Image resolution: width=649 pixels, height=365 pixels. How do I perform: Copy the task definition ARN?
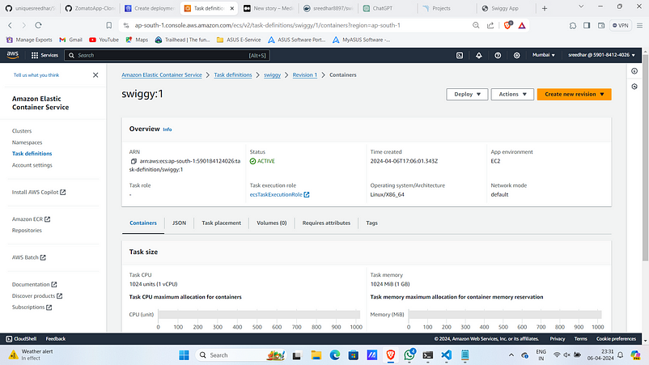coord(134,161)
